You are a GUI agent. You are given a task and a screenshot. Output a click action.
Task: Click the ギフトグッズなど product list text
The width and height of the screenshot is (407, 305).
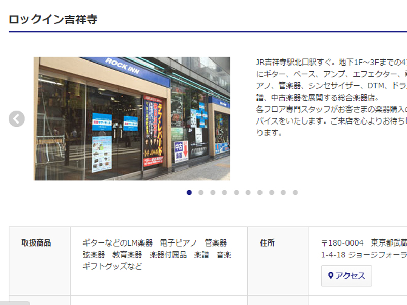click(112, 266)
